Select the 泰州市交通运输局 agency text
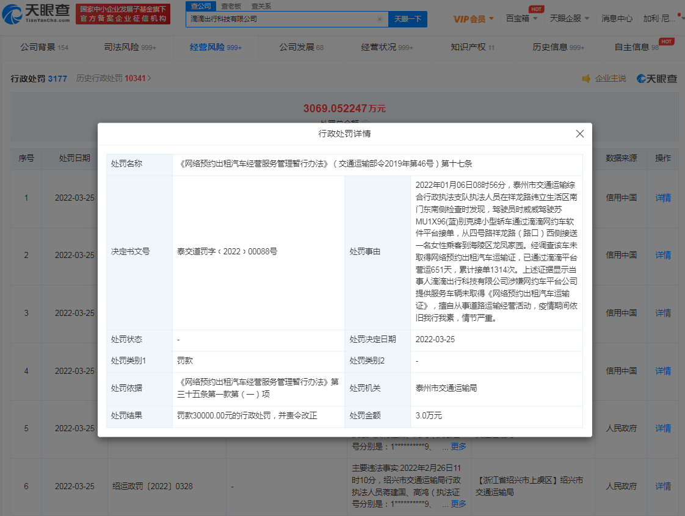This screenshot has width=685, height=516. pyautogui.click(x=446, y=388)
